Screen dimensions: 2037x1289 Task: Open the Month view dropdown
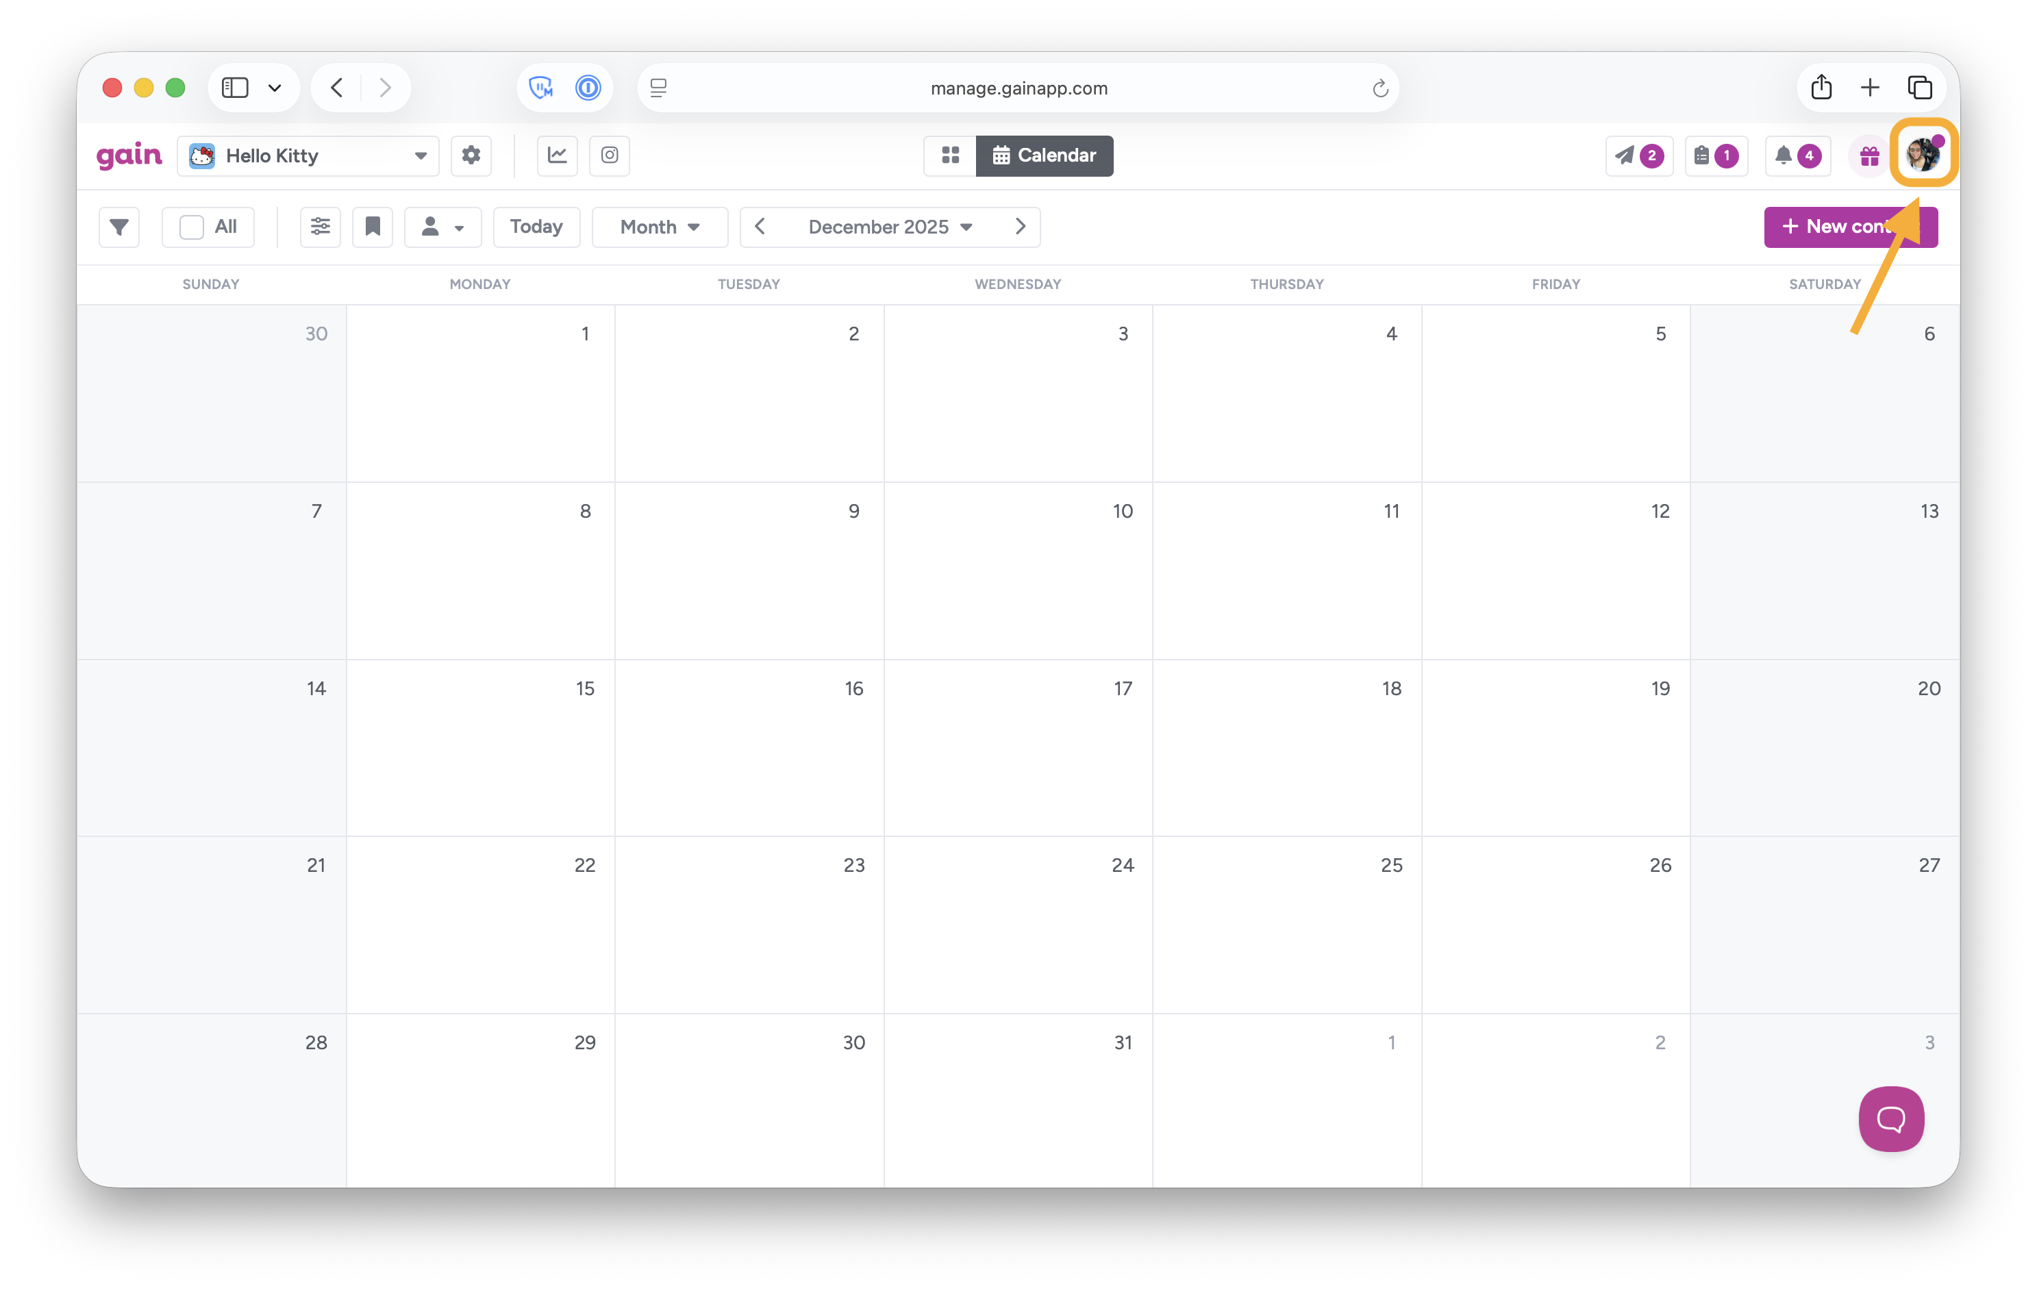[x=659, y=227]
